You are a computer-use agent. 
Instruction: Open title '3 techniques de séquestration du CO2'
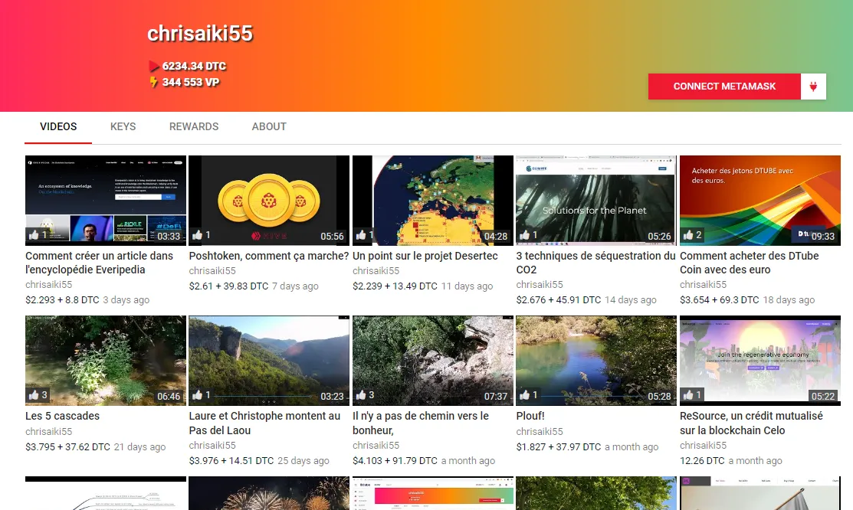tap(595, 263)
